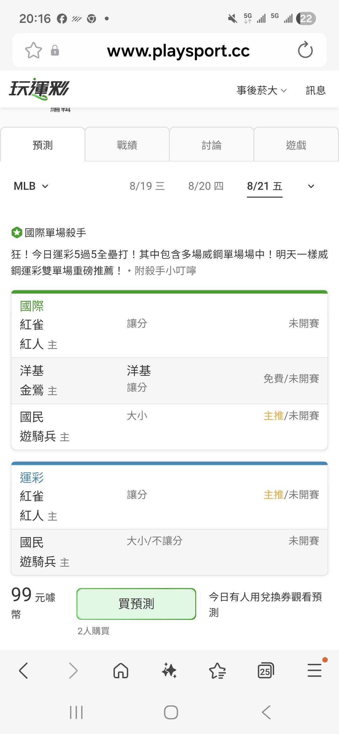This screenshot has width=339, height=734.
Task: Tap the reload page icon
Action: pyautogui.click(x=305, y=50)
